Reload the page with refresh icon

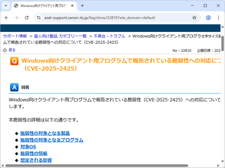27,18
